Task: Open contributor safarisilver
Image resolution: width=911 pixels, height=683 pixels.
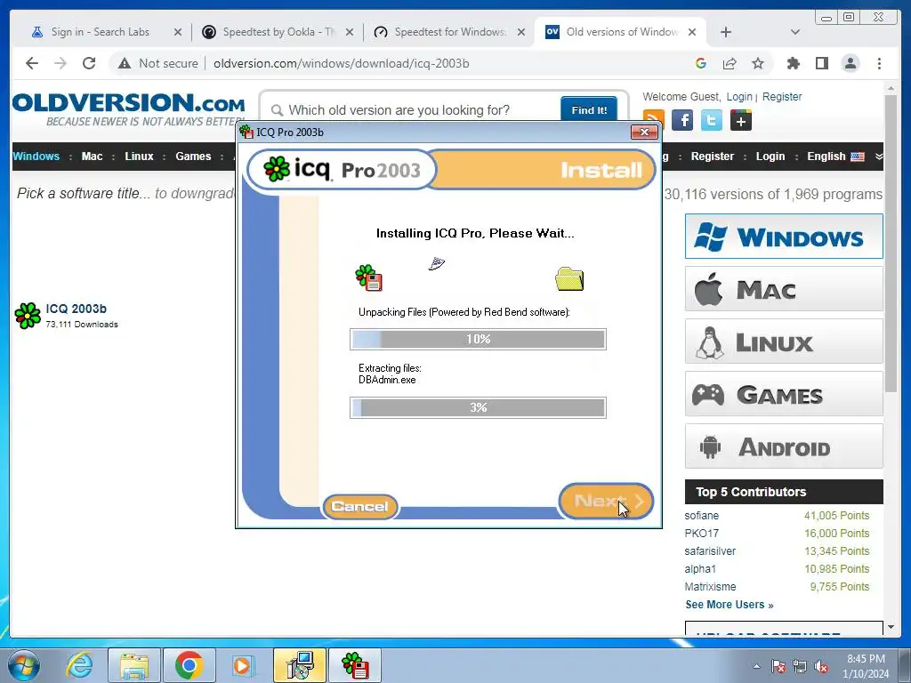Action: pos(710,550)
